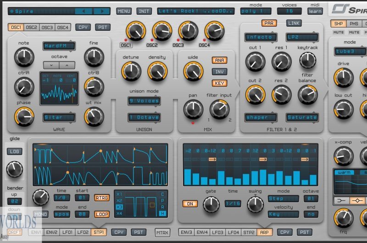The width and height of the screenshot is (367, 243).
Task: Open the Saturate filter mode dropdown
Action: pyautogui.click(x=302, y=118)
